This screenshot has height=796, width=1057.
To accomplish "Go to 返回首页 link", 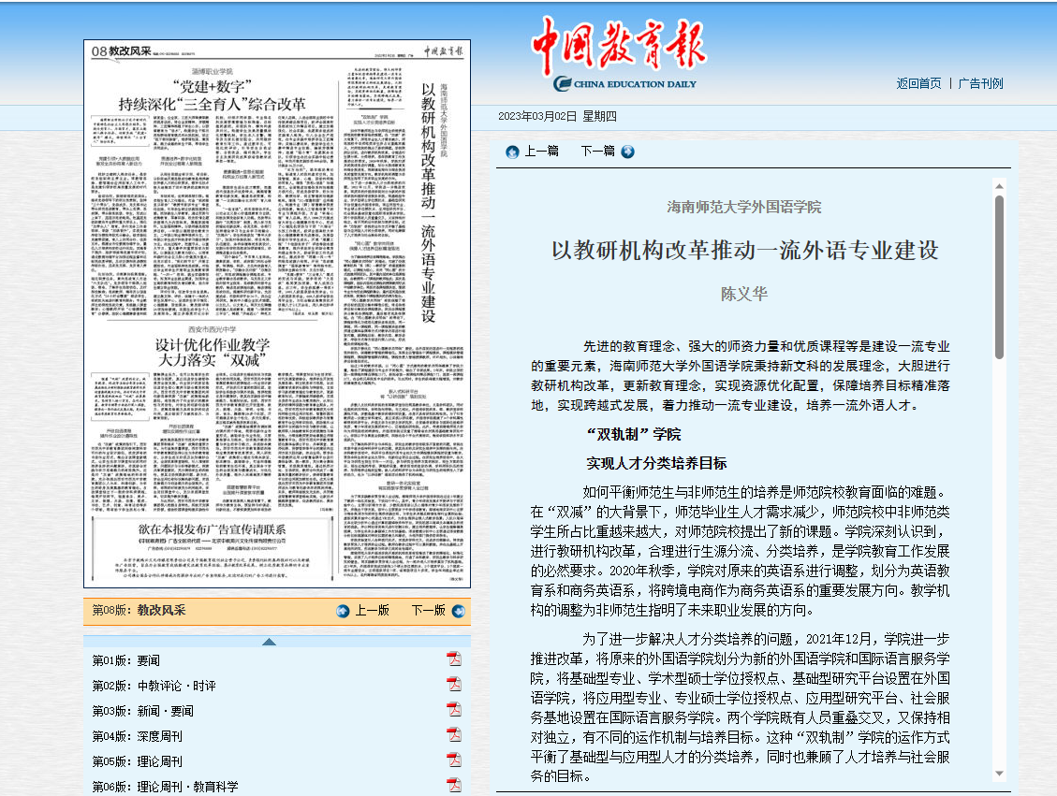I will [918, 83].
